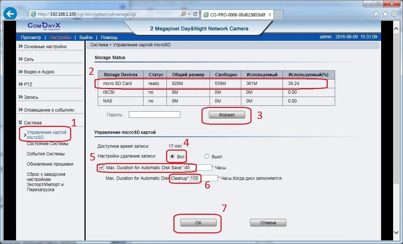Click the Refresh icon in the address bar
Image resolution: width=403 pixels, height=244 pixels.
click(x=195, y=14)
